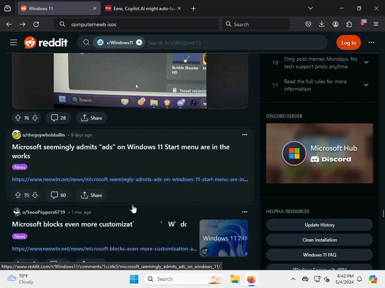Open options menu for SnooPeppers6719 post

pos(244,212)
